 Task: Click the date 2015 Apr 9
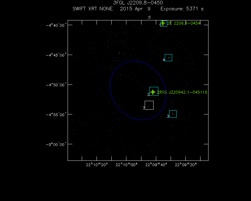tap(135, 9)
